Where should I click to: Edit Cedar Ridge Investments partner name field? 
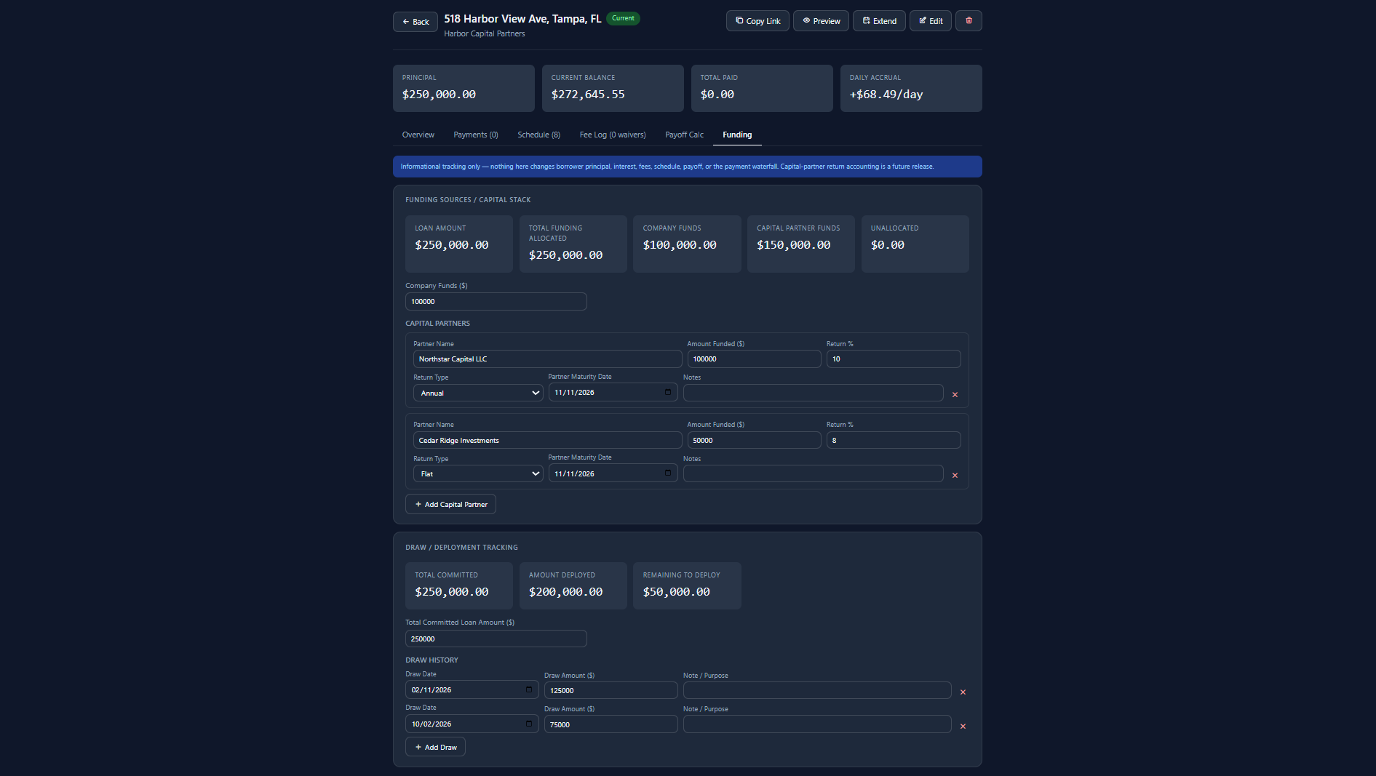(548, 440)
